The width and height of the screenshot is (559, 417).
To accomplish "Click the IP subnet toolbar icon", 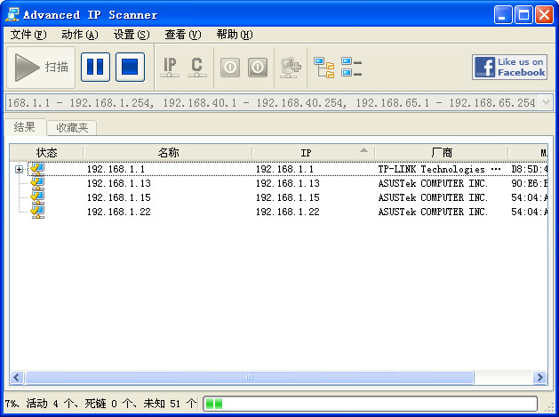I will click(170, 67).
